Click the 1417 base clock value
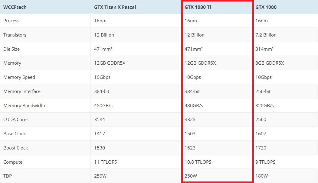318x183 pixels. coord(99,133)
